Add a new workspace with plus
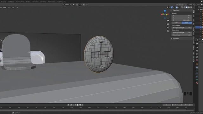This screenshot has width=203, height=114. (65, 2)
